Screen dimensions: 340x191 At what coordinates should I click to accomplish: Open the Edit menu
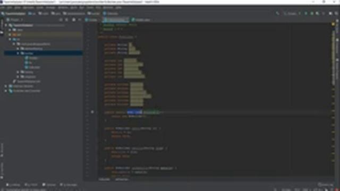click(x=10, y=7)
